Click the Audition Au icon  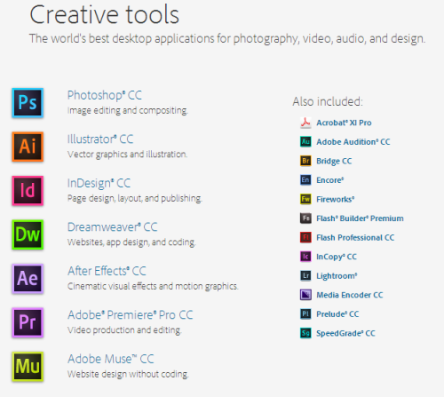pos(305,142)
